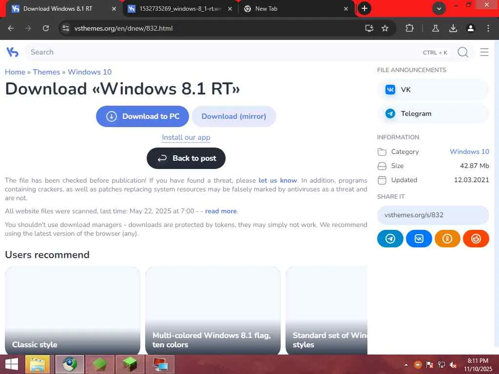Open the Home breadcrumb link
Screen dimensions: 499x374
pyautogui.click(x=15, y=72)
